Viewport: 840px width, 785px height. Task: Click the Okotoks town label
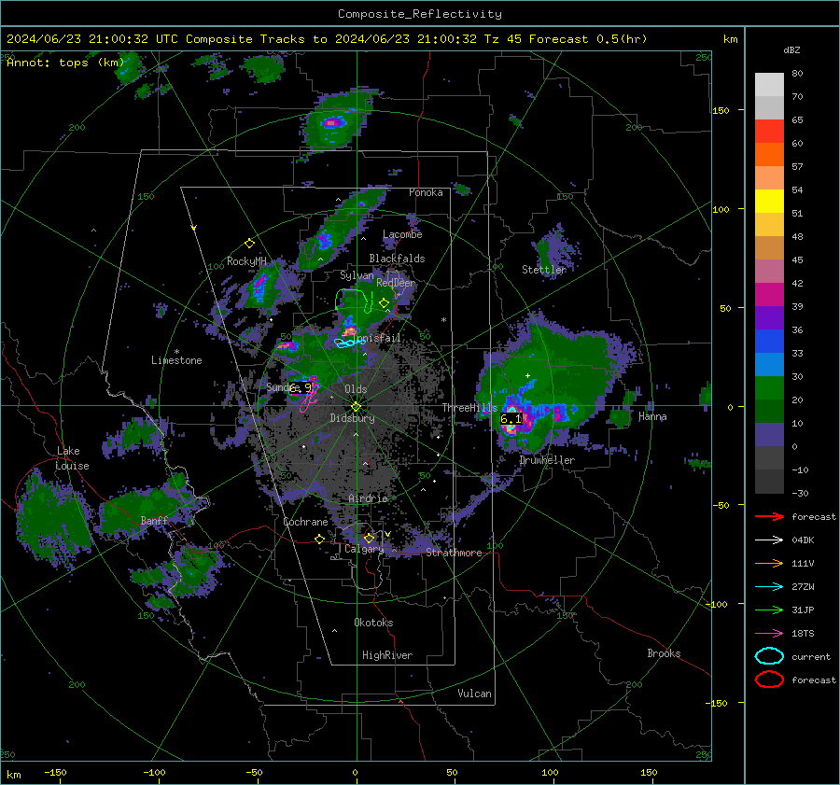(373, 623)
